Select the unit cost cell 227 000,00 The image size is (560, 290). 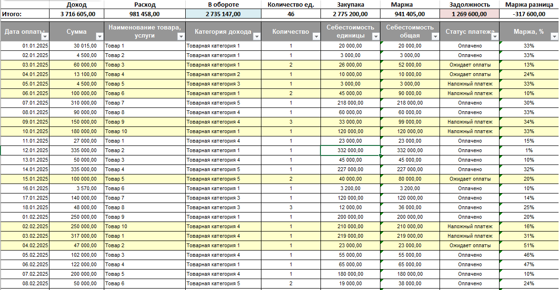coord(350,169)
